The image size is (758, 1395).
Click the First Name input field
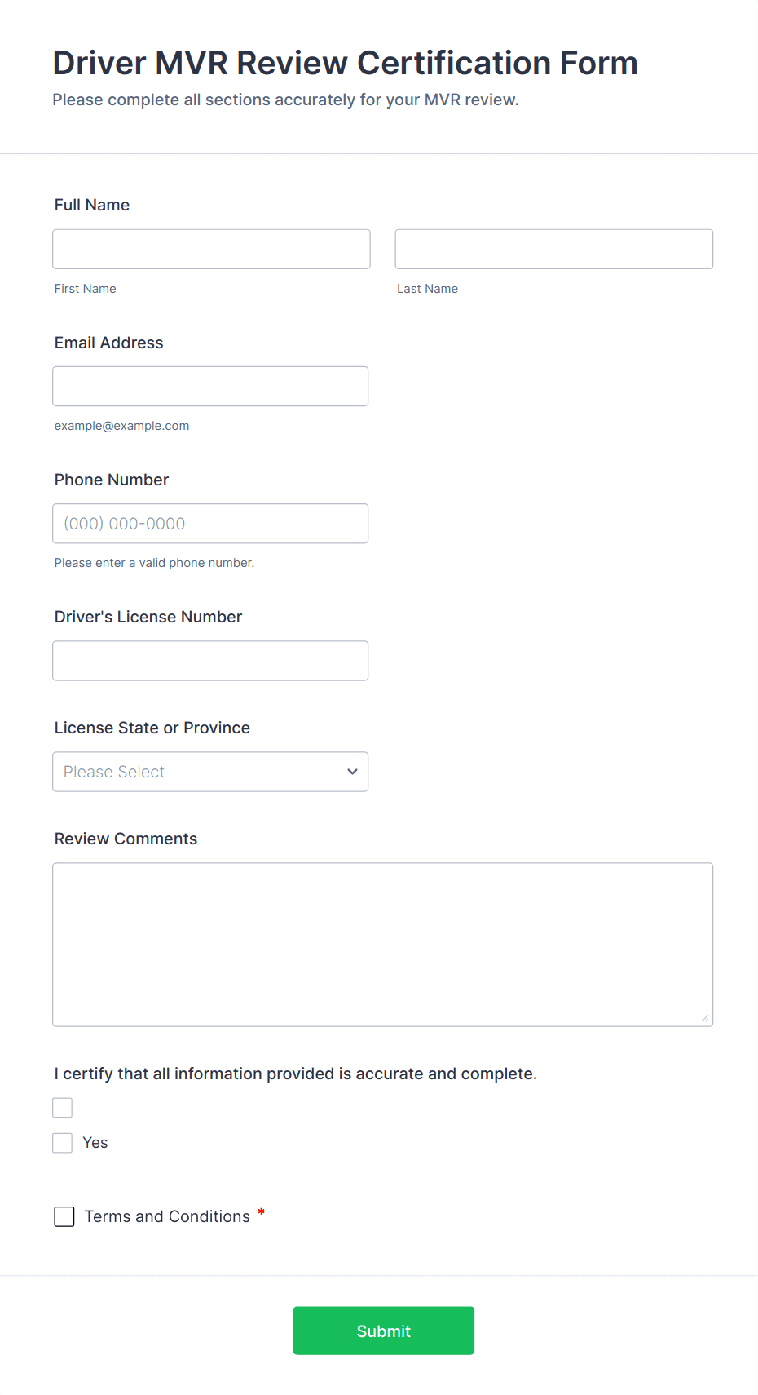[211, 249]
